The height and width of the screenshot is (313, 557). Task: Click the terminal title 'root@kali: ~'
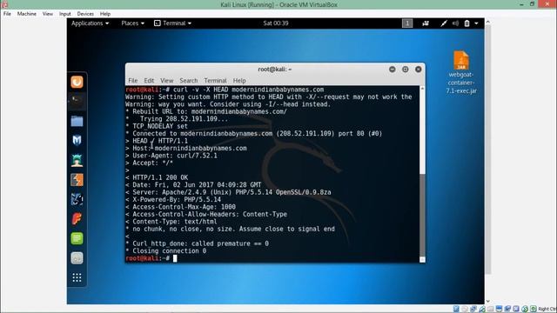[x=275, y=70]
